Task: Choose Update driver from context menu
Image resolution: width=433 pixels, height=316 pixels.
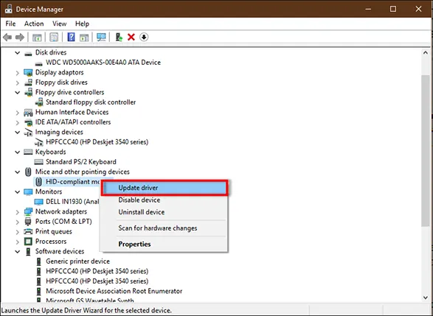Action: (164, 188)
